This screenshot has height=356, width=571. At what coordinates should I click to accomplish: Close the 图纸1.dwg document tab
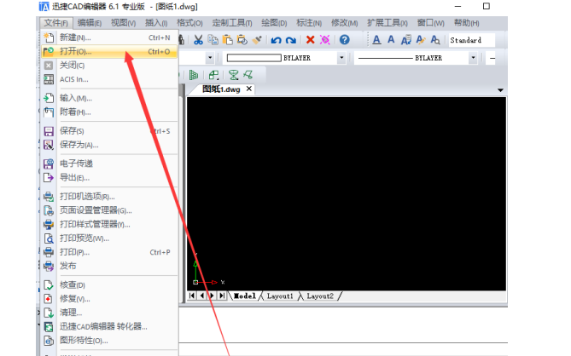pyautogui.click(x=249, y=89)
